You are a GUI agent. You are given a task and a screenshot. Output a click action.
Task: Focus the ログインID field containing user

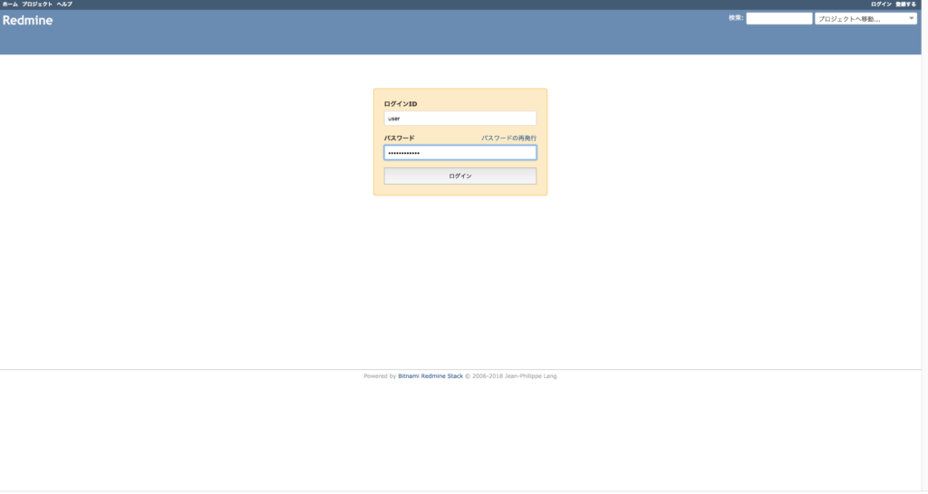click(x=459, y=119)
